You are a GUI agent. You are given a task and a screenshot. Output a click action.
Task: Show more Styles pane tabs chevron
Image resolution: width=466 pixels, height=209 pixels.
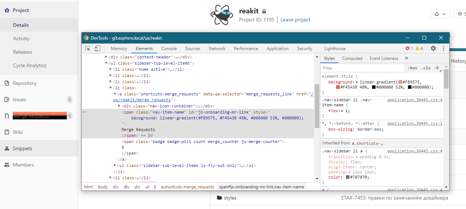coord(406,58)
